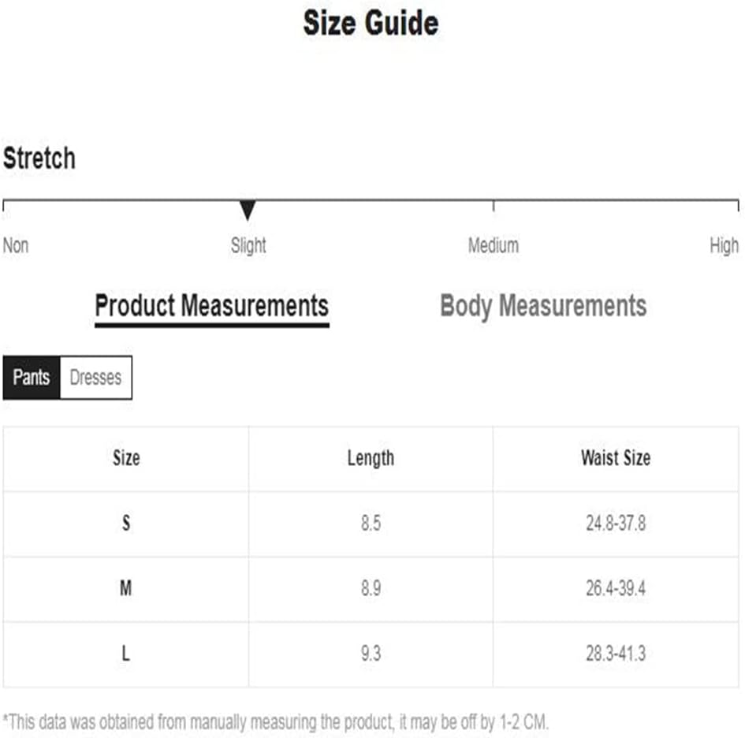Click the 28.3-41.3 waist value

pyautogui.click(x=615, y=654)
